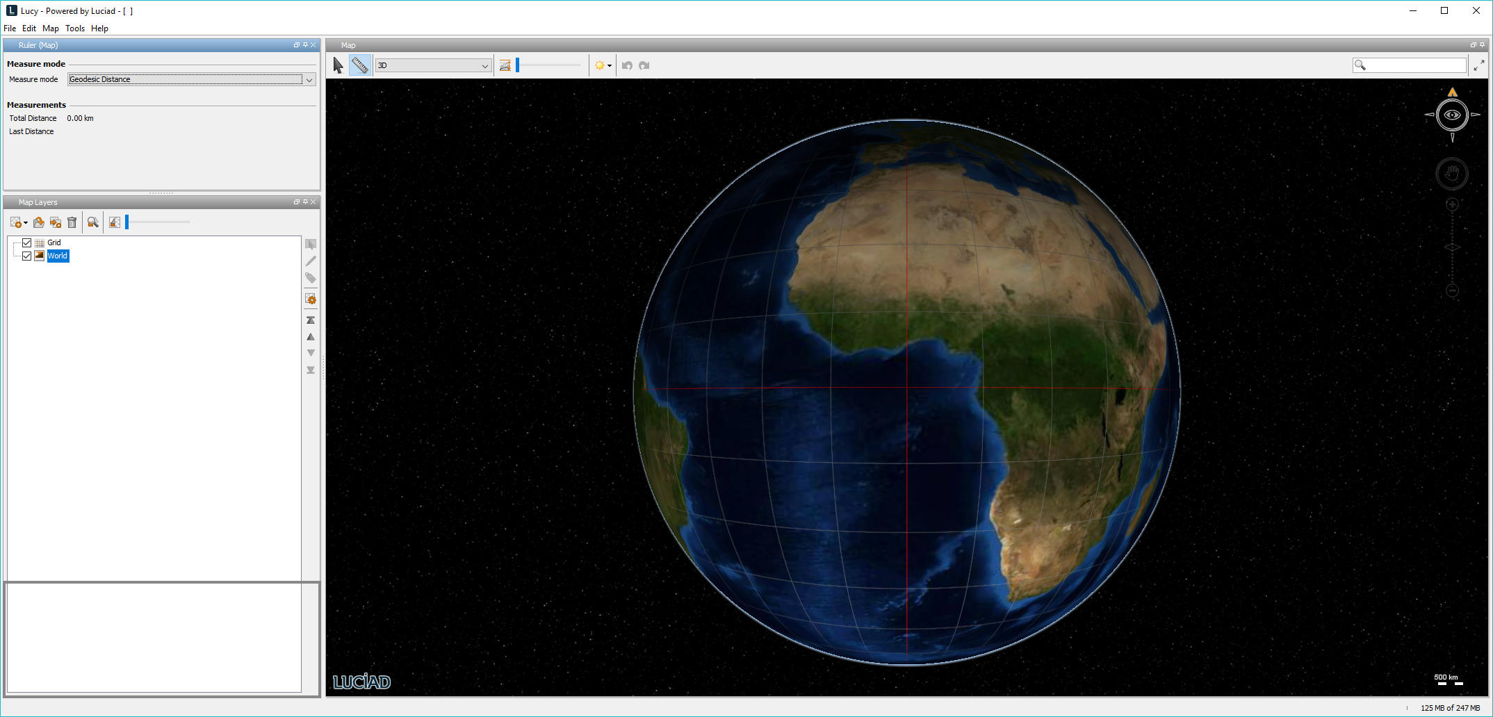Click the zoom out minus control on map

point(1453,290)
